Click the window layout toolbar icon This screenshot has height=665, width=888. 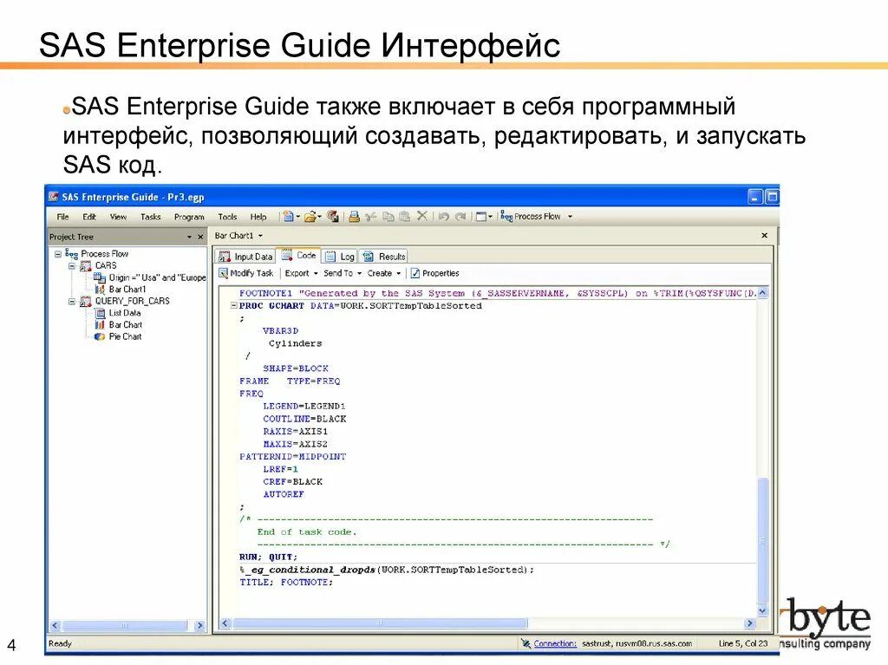(480, 217)
